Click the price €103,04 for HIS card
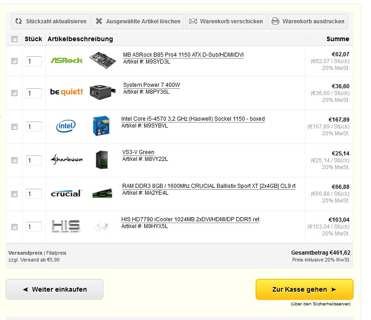Viewport: 371px width, 320px height. coord(339,220)
